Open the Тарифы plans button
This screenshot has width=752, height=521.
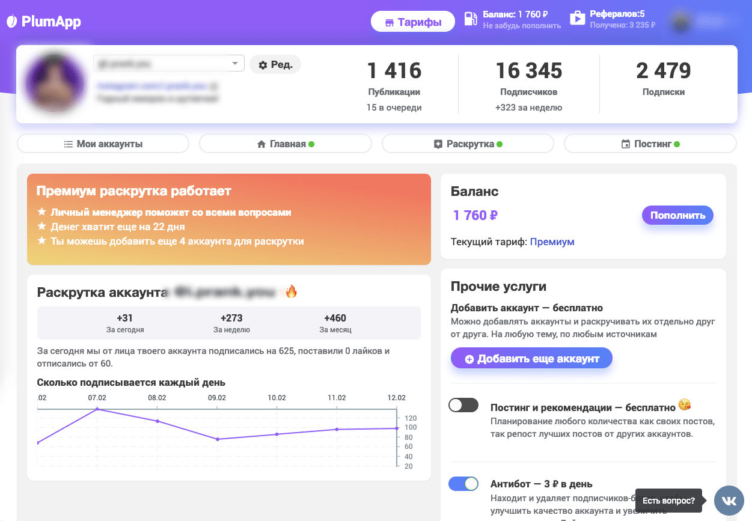413,22
